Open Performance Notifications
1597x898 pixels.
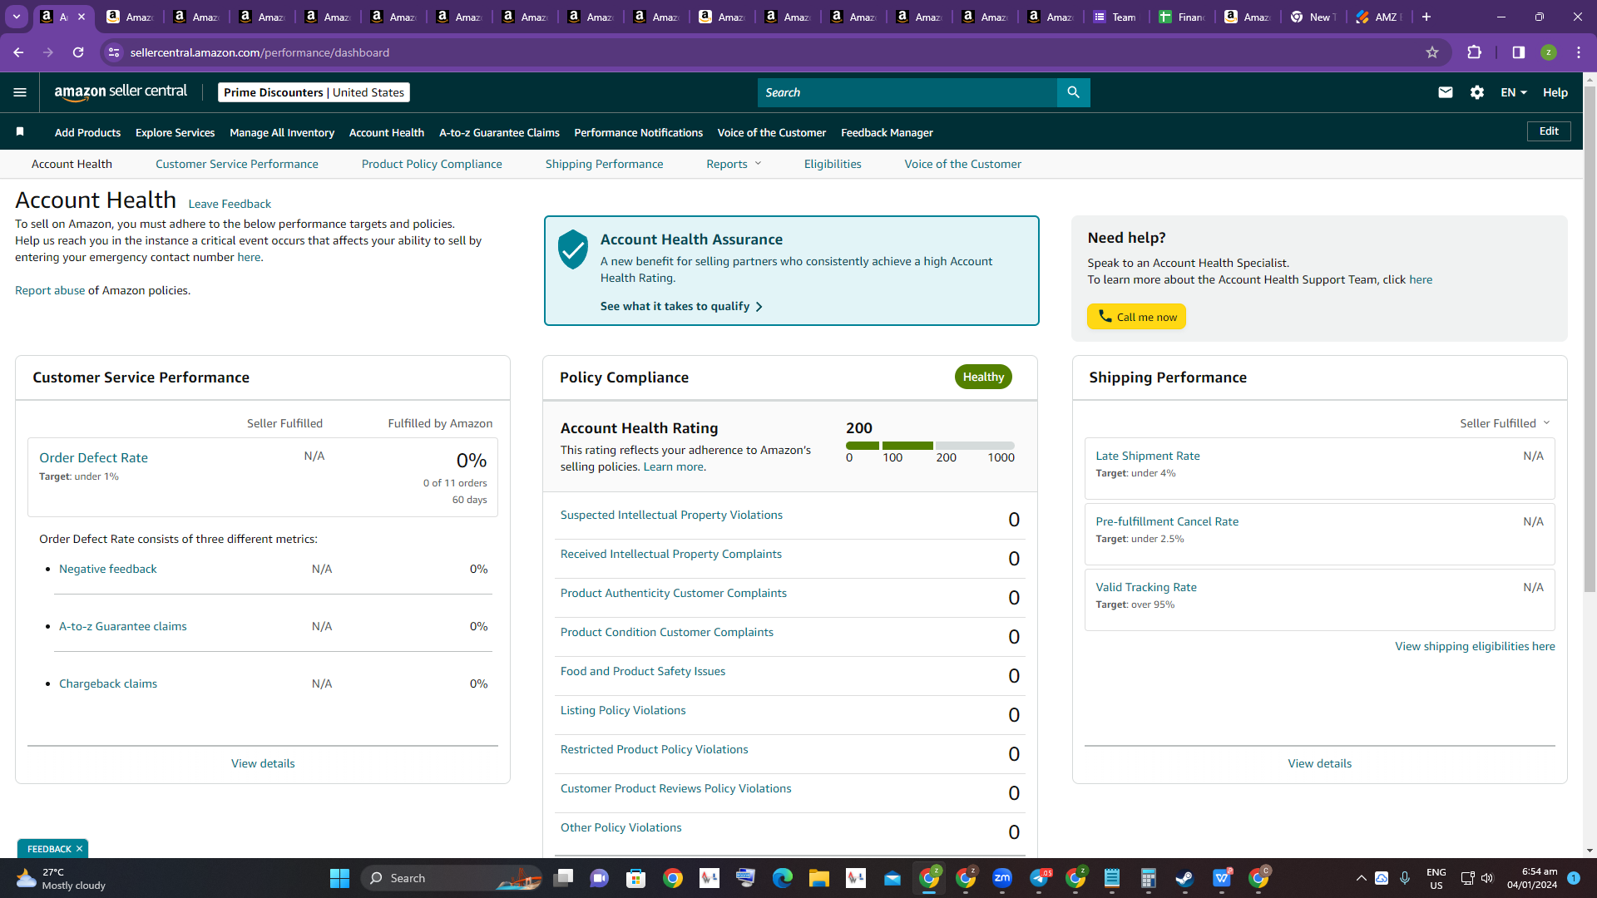coord(638,132)
